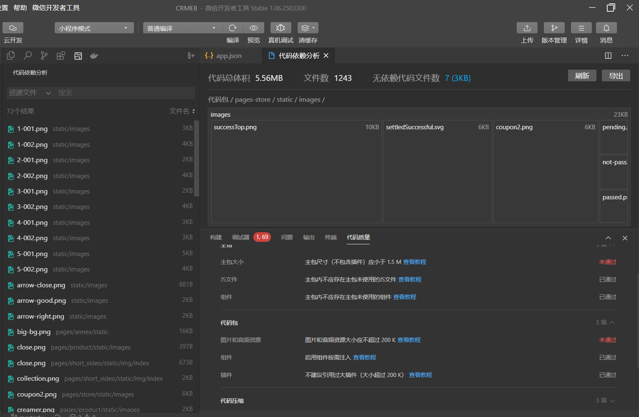The image size is (639, 417).
Task: Open 查看教程 link for 插件 row
Action: (x=420, y=375)
